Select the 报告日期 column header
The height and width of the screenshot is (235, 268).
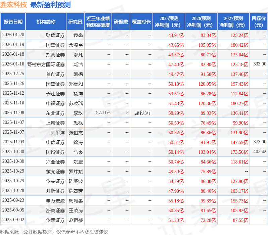(13, 22)
